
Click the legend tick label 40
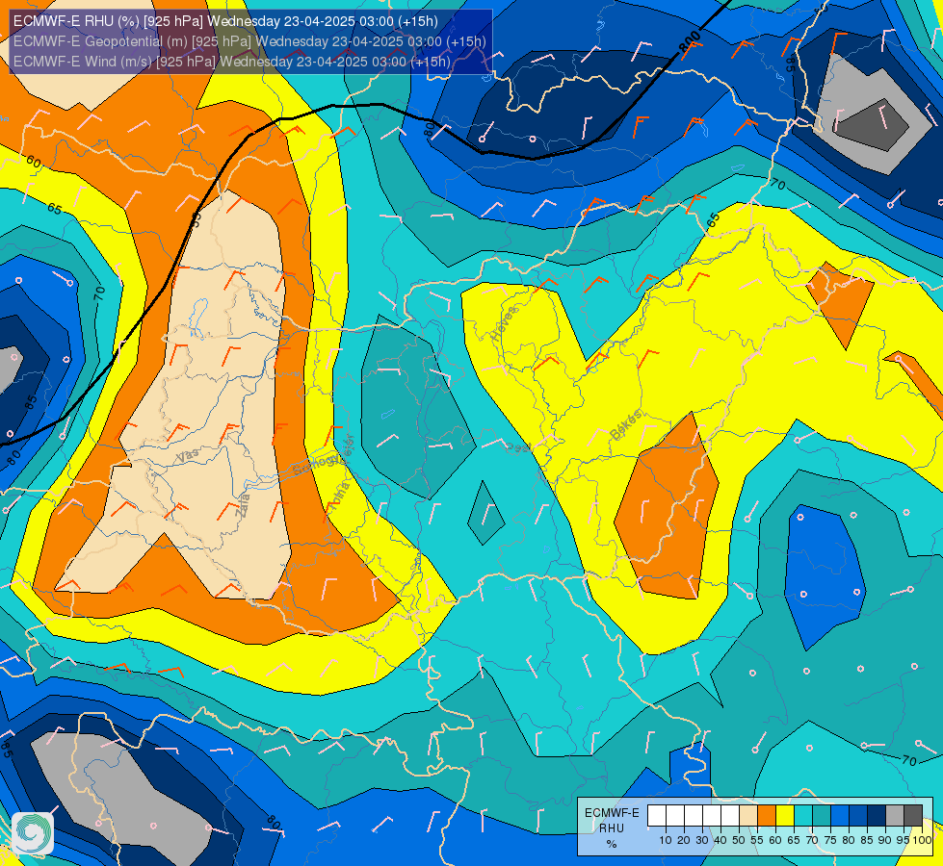(x=720, y=840)
